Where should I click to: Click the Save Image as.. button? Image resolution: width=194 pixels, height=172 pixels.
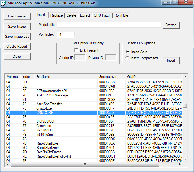(x=17, y=37)
